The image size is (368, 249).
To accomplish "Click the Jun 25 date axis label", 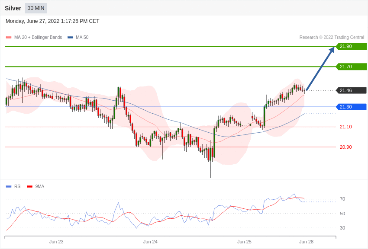I will 244,242.
